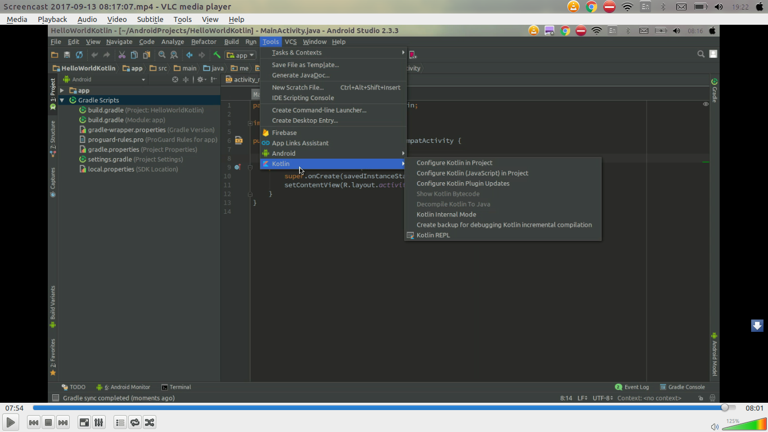Open the VLC Help menu
768x432 pixels.
[237, 19]
